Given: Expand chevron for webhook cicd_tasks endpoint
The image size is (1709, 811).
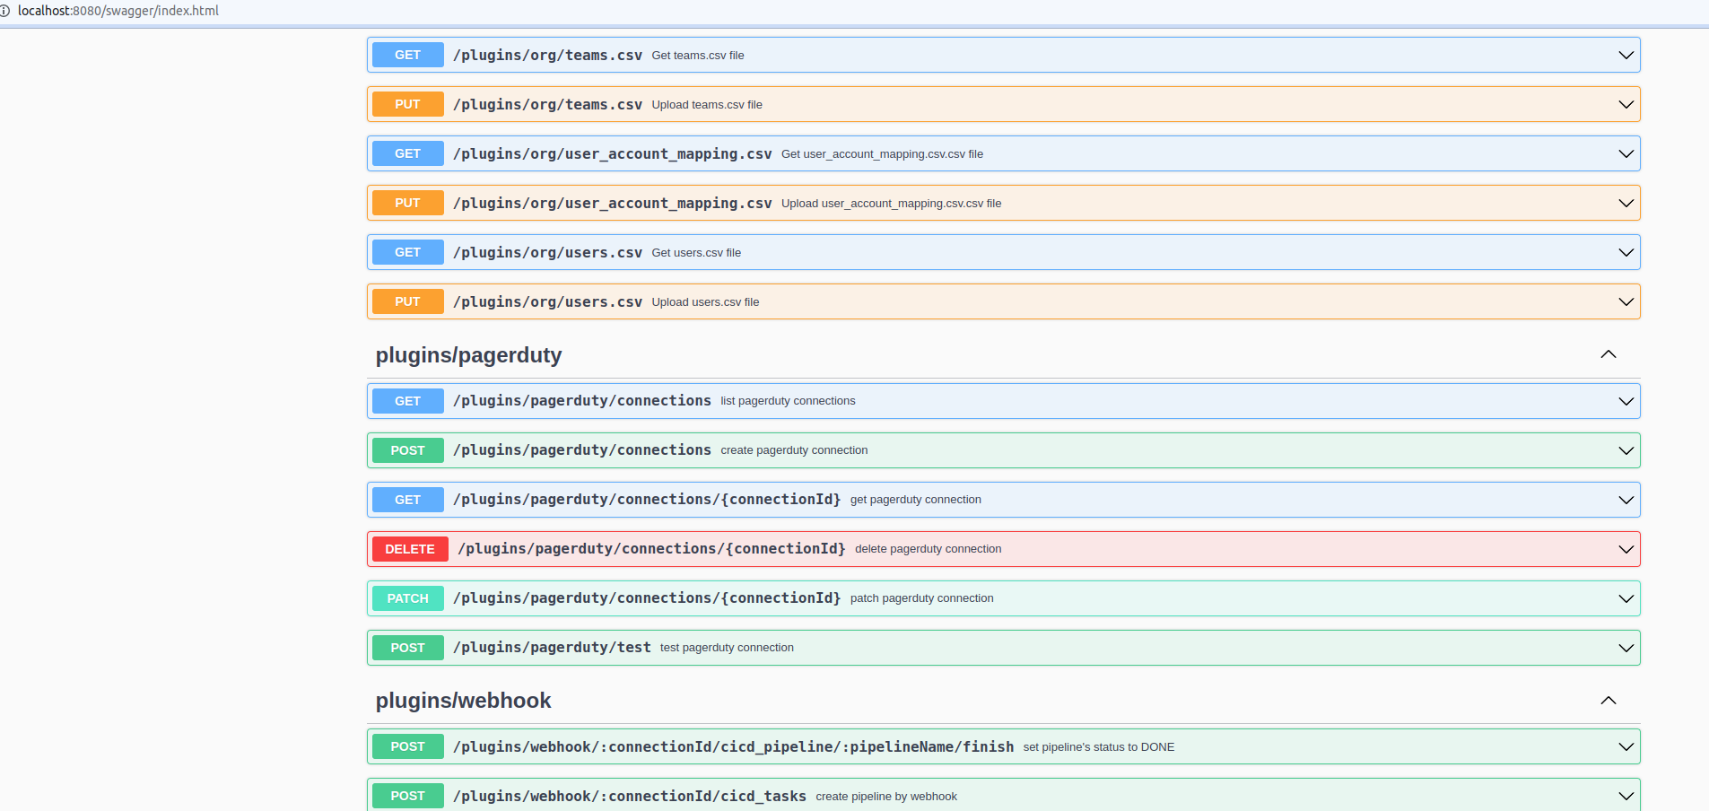Looking at the screenshot, I should [x=1626, y=796].
